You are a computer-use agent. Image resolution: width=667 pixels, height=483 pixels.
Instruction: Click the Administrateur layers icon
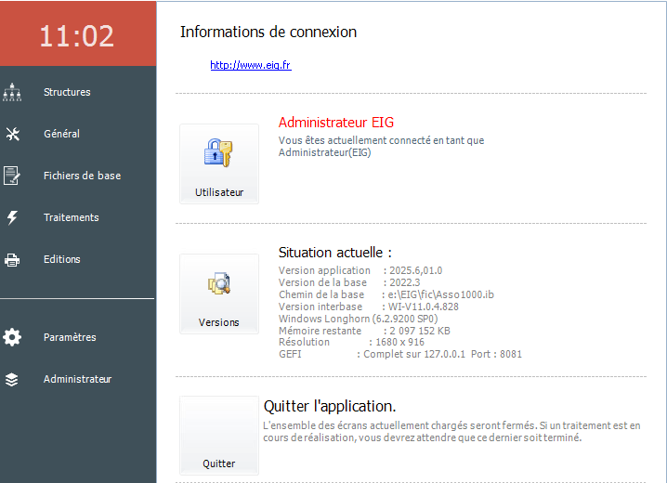pos(12,379)
